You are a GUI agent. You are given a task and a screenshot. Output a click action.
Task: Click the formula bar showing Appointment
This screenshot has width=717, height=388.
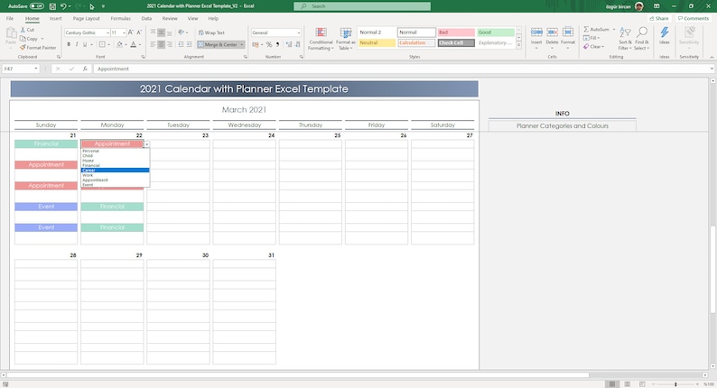click(x=403, y=69)
